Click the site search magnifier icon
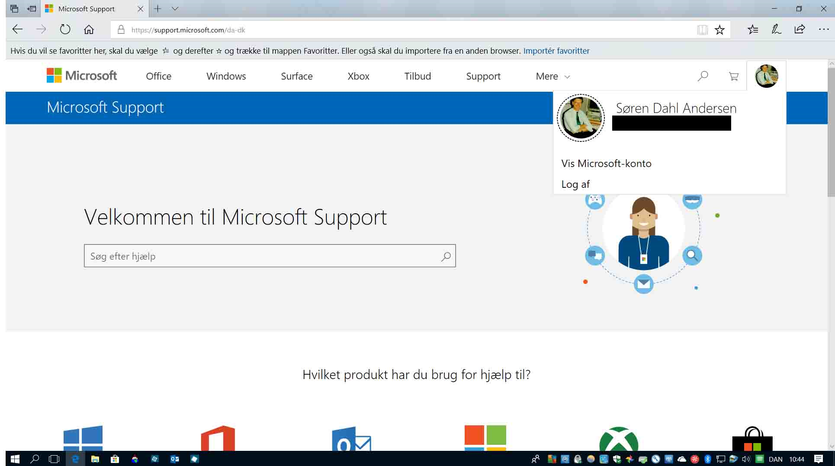This screenshot has width=835, height=466. [x=703, y=76]
